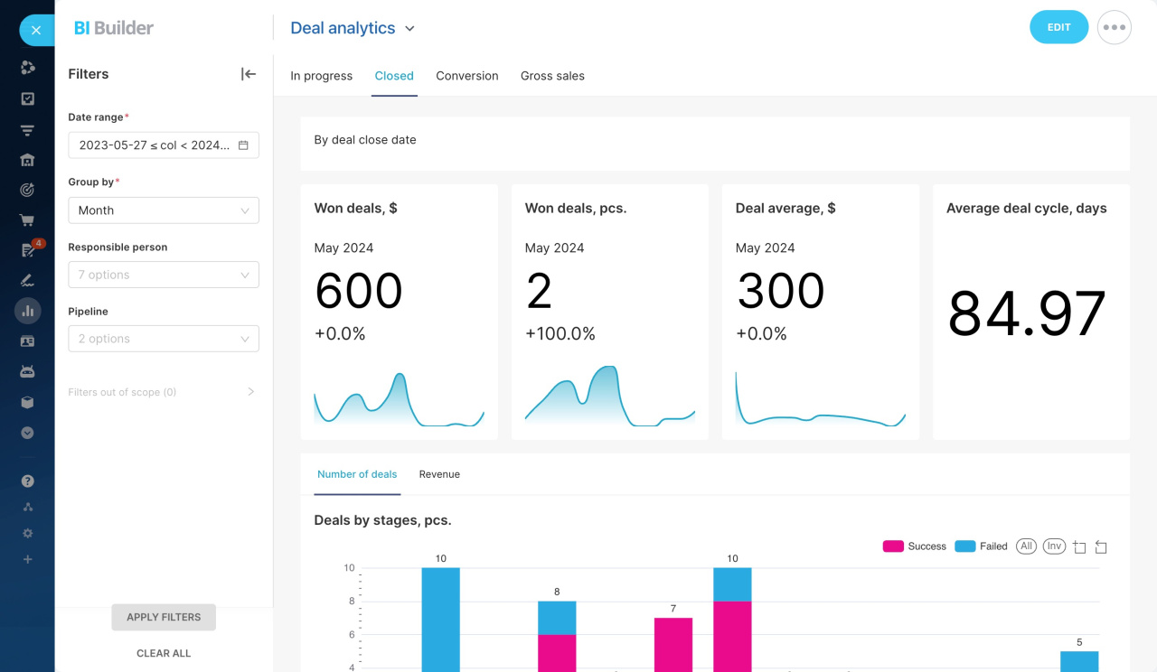Open the Responsible person dropdown
The width and height of the screenshot is (1157, 672).
[x=164, y=275]
